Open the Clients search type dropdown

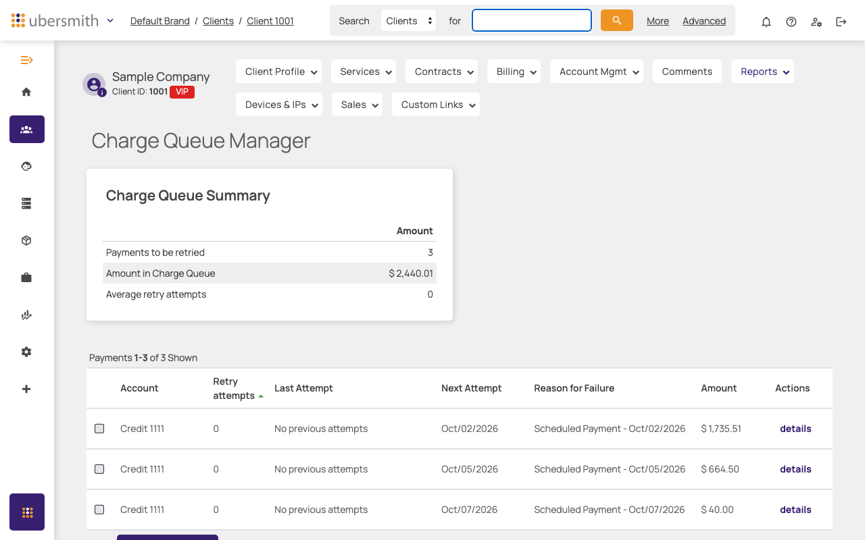tap(409, 20)
